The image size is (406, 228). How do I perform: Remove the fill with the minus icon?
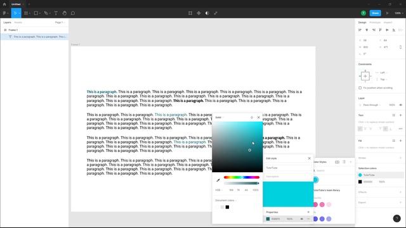click(308, 219)
